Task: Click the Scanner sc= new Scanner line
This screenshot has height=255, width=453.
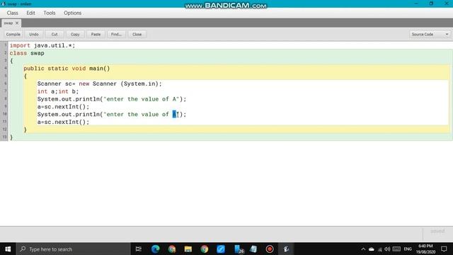Action: point(99,84)
